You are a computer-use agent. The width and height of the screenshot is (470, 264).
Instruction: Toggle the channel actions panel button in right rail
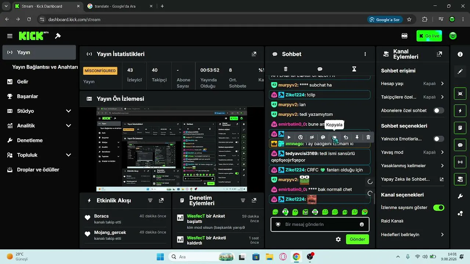[x=460, y=179]
